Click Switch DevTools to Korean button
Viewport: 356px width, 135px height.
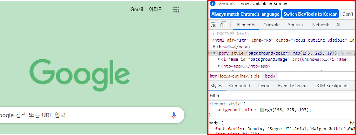pyautogui.click(x=311, y=14)
